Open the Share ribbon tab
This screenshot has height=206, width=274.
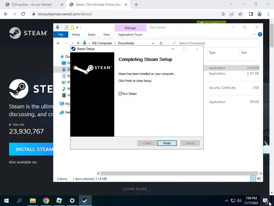[92, 35]
